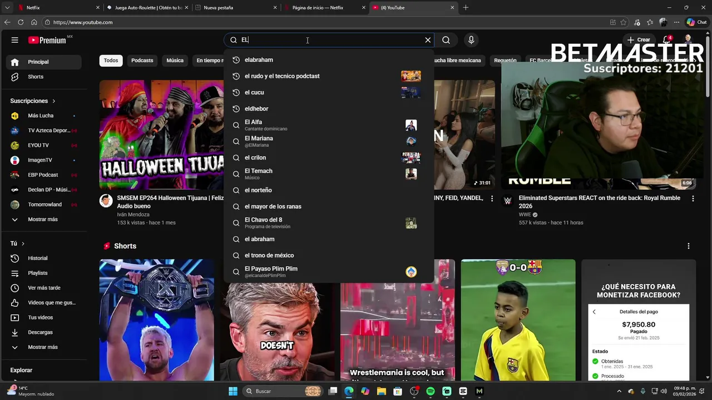The width and height of the screenshot is (712, 400).
Task: Expand Mostrar más under subscriptions
Action: tap(43, 219)
